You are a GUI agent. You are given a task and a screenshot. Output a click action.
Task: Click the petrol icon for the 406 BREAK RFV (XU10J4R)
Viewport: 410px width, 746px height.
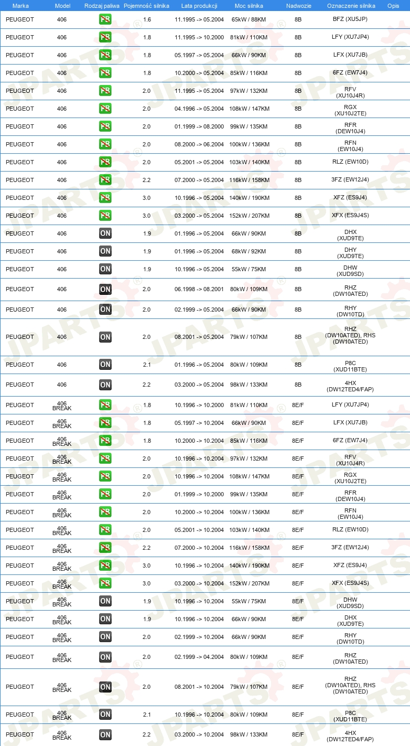click(x=105, y=459)
